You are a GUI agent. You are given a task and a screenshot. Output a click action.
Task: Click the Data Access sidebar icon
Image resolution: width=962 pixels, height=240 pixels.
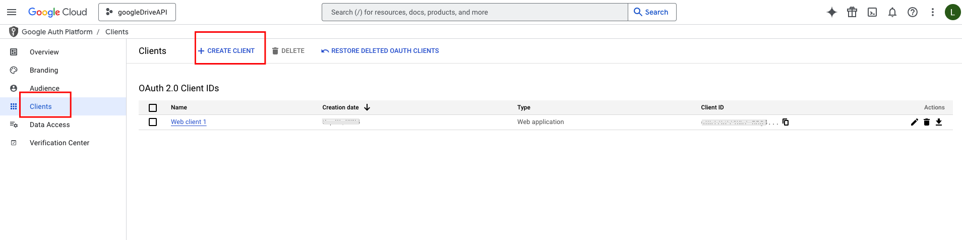(x=14, y=125)
